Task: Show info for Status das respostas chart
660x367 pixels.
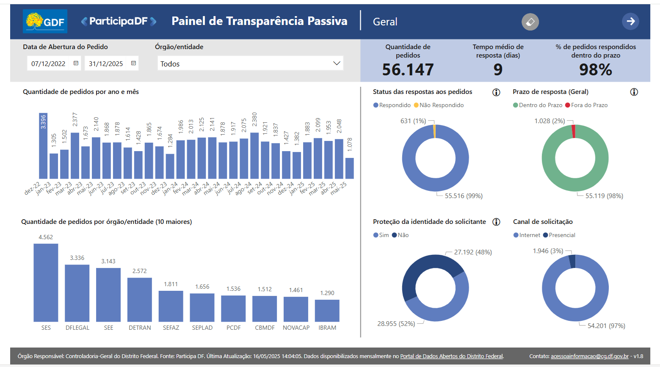Action: tap(496, 92)
